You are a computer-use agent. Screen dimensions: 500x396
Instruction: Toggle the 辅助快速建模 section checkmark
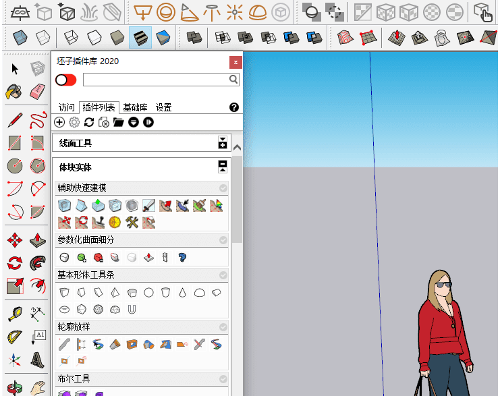click(x=223, y=188)
